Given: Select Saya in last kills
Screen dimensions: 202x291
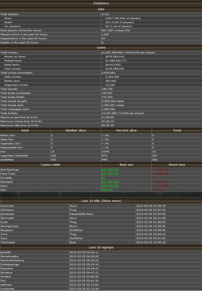Looking at the screenshot, I should coord(4,238).
